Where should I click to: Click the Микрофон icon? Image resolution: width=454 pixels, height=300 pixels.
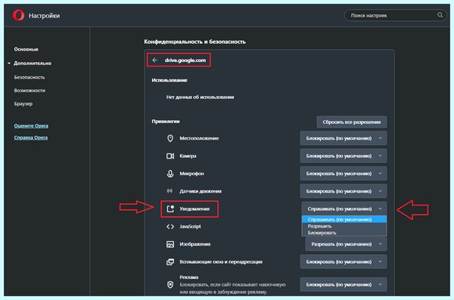170,174
